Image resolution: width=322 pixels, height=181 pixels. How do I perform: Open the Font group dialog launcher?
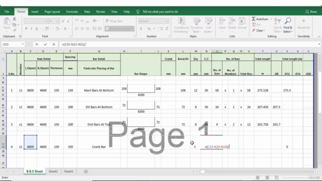tap(70, 36)
